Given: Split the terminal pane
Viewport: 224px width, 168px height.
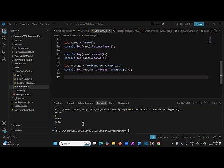Looking at the screenshot, I should (x=200, y=103).
